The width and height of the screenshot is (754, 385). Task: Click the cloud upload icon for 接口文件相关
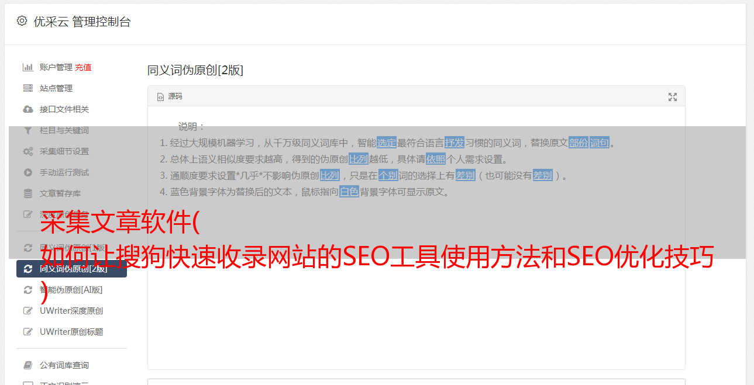click(27, 109)
